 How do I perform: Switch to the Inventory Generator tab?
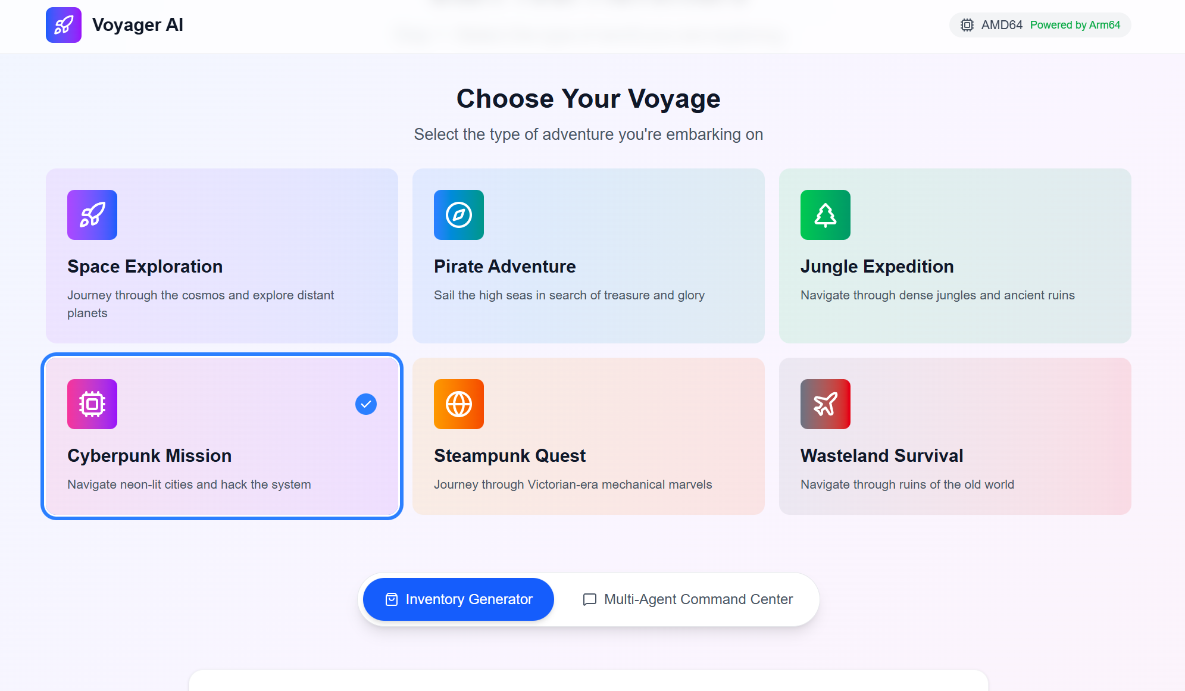(458, 599)
